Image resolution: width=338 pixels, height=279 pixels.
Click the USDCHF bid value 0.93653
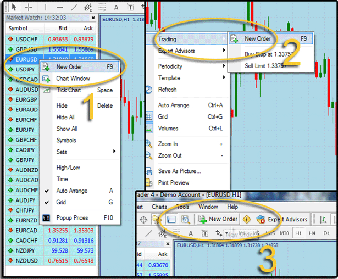(58, 39)
